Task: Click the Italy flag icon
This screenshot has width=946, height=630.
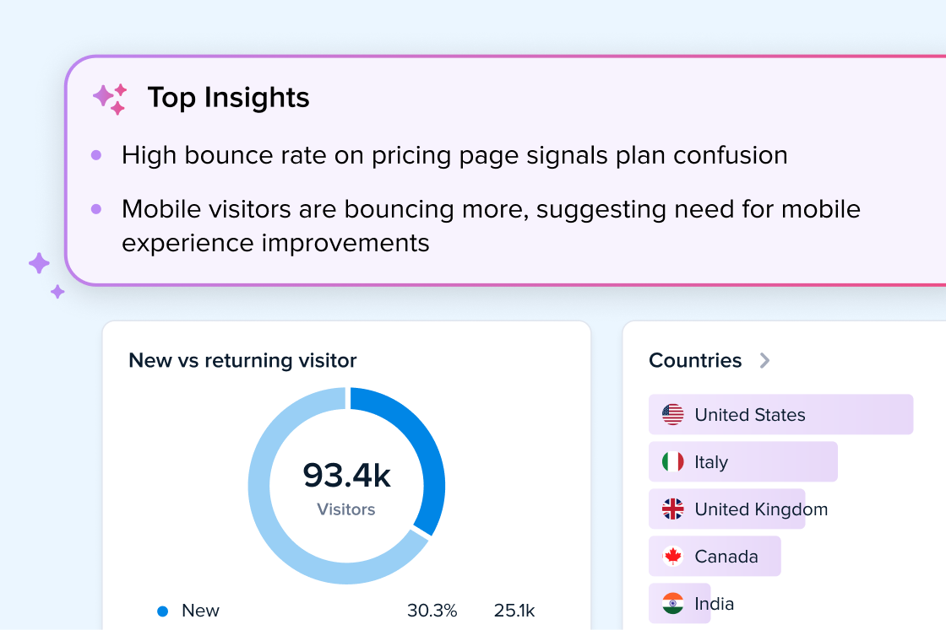Action: pyautogui.click(x=673, y=461)
